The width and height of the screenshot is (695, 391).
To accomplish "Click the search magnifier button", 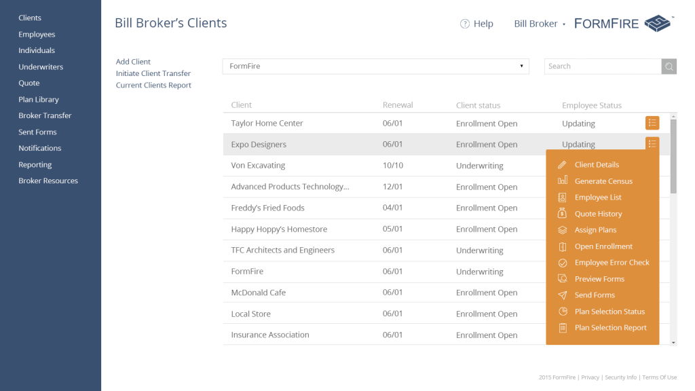I will 669,67.
